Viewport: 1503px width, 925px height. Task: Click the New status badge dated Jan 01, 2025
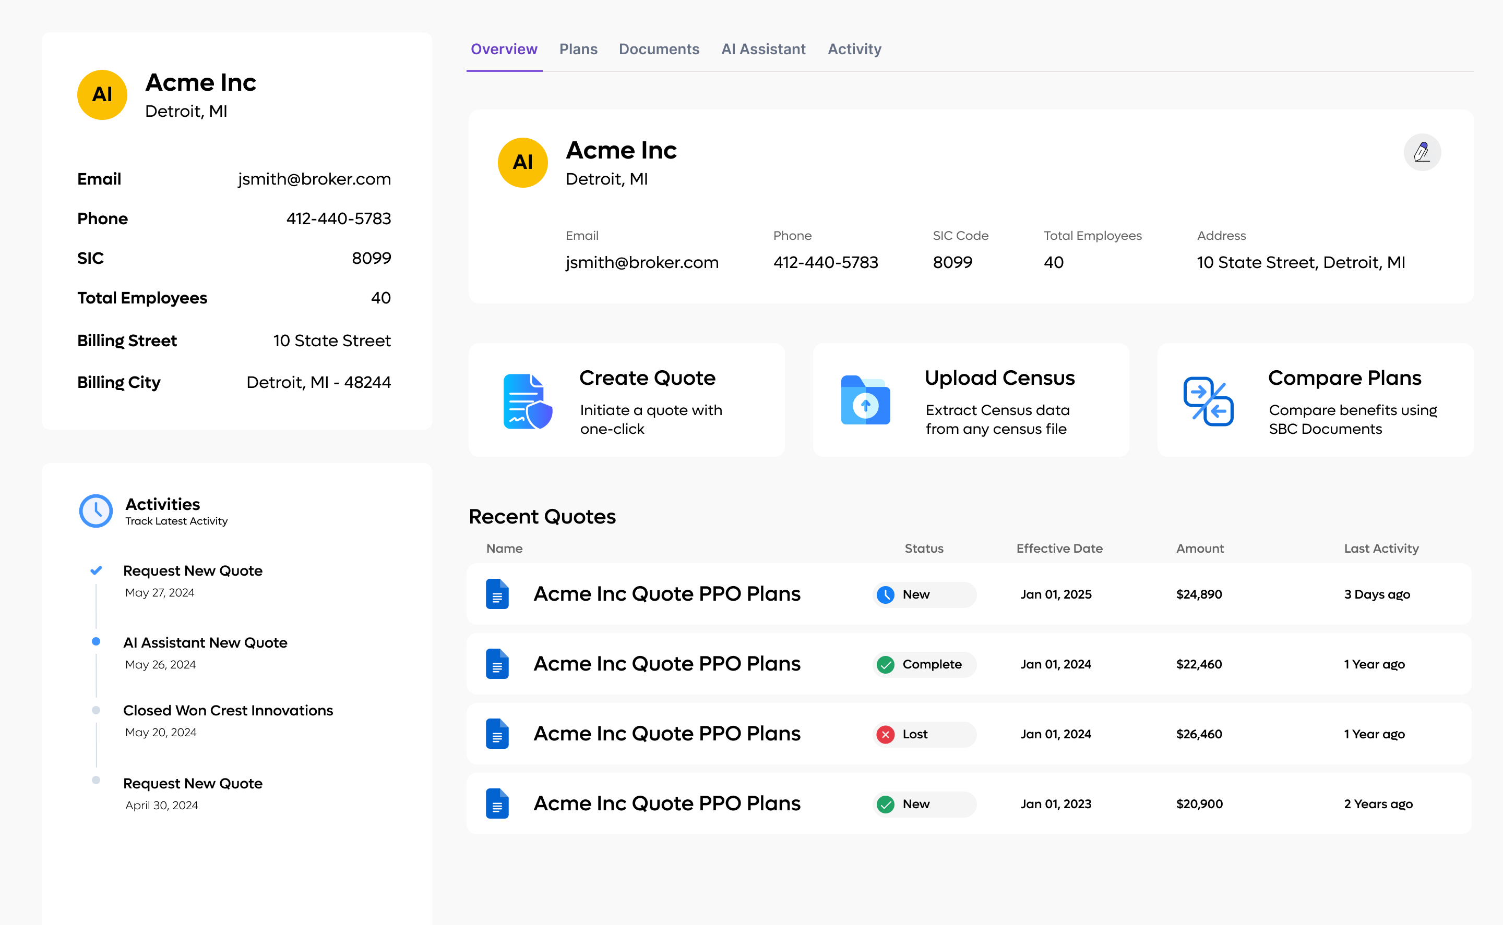click(924, 594)
